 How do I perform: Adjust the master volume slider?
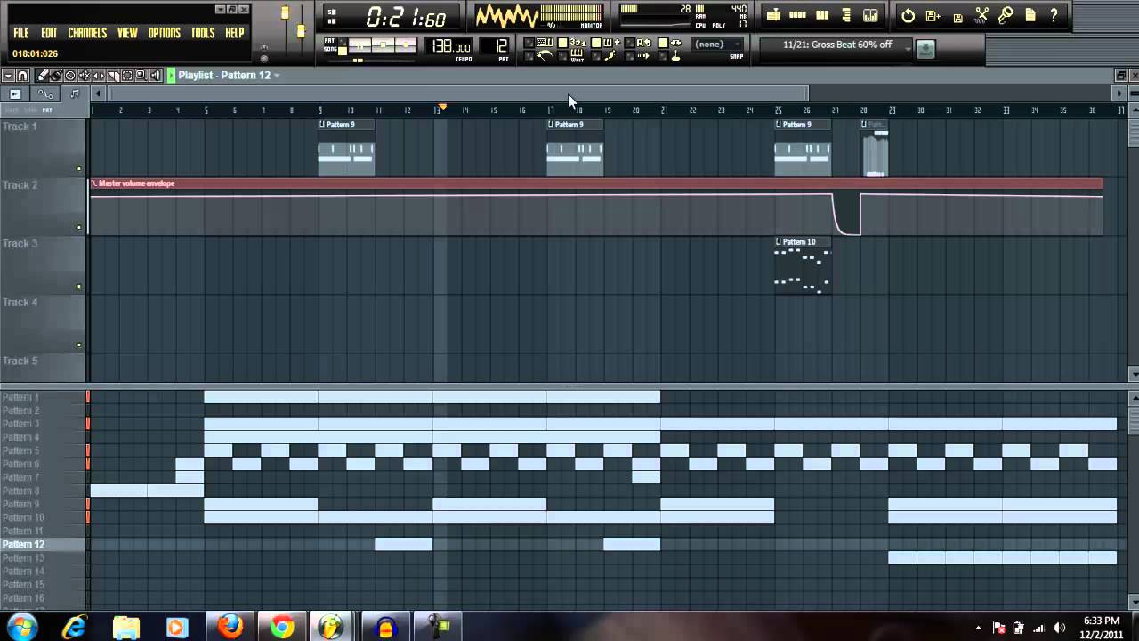click(285, 12)
